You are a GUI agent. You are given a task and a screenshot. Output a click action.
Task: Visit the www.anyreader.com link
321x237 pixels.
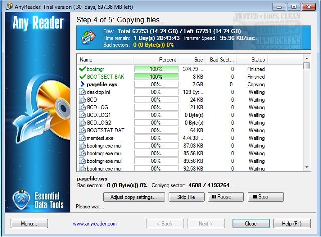[95, 224]
